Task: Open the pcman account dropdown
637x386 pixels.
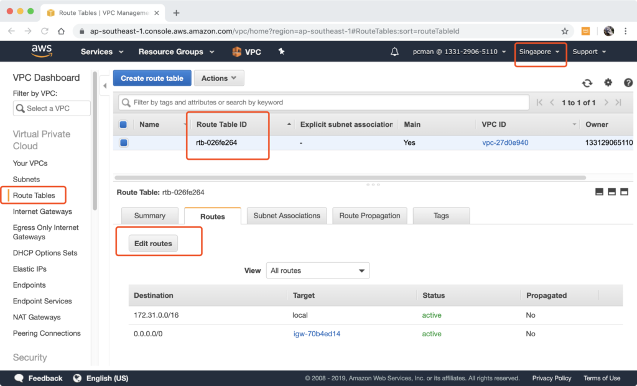Action: tap(460, 52)
